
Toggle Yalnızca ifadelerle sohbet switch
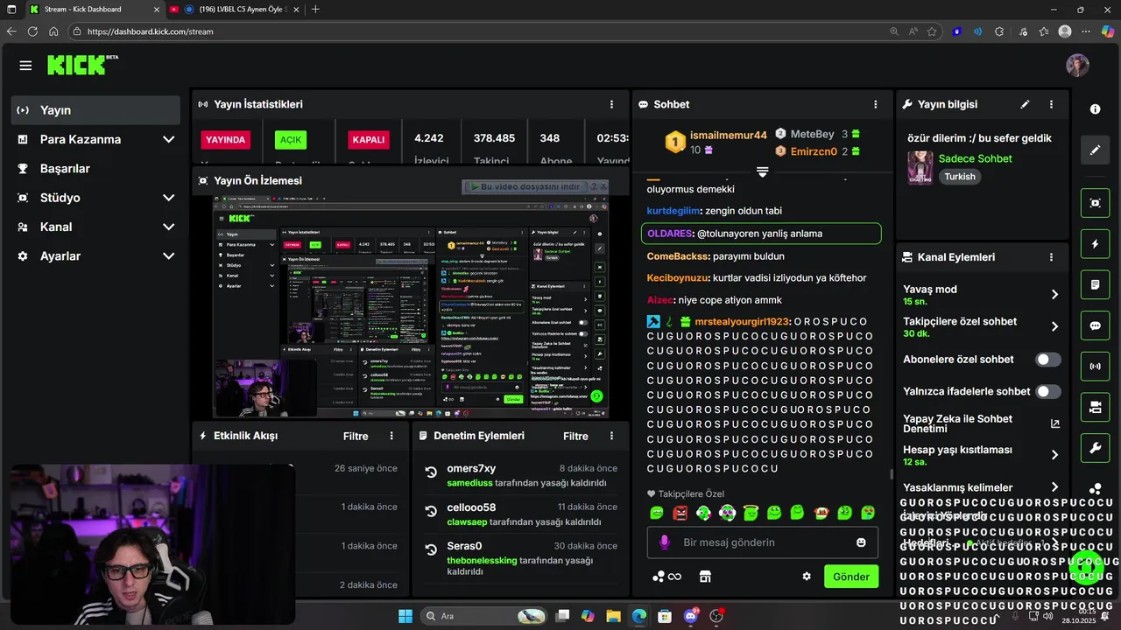(x=1048, y=391)
